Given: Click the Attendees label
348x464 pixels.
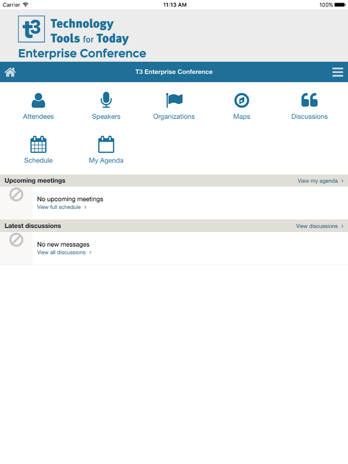Looking at the screenshot, I should pyautogui.click(x=38, y=117).
